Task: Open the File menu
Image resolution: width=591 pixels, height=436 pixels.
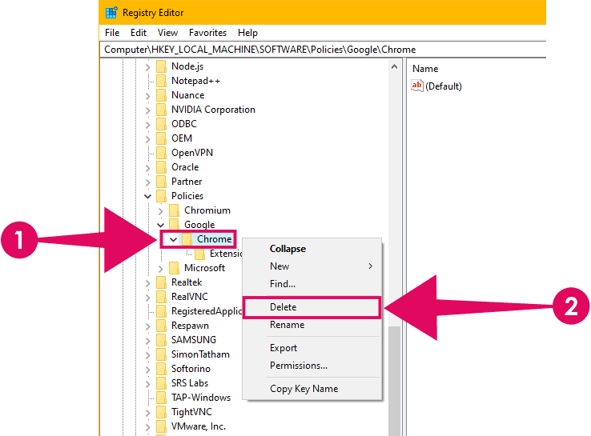Action: point(112,33)
